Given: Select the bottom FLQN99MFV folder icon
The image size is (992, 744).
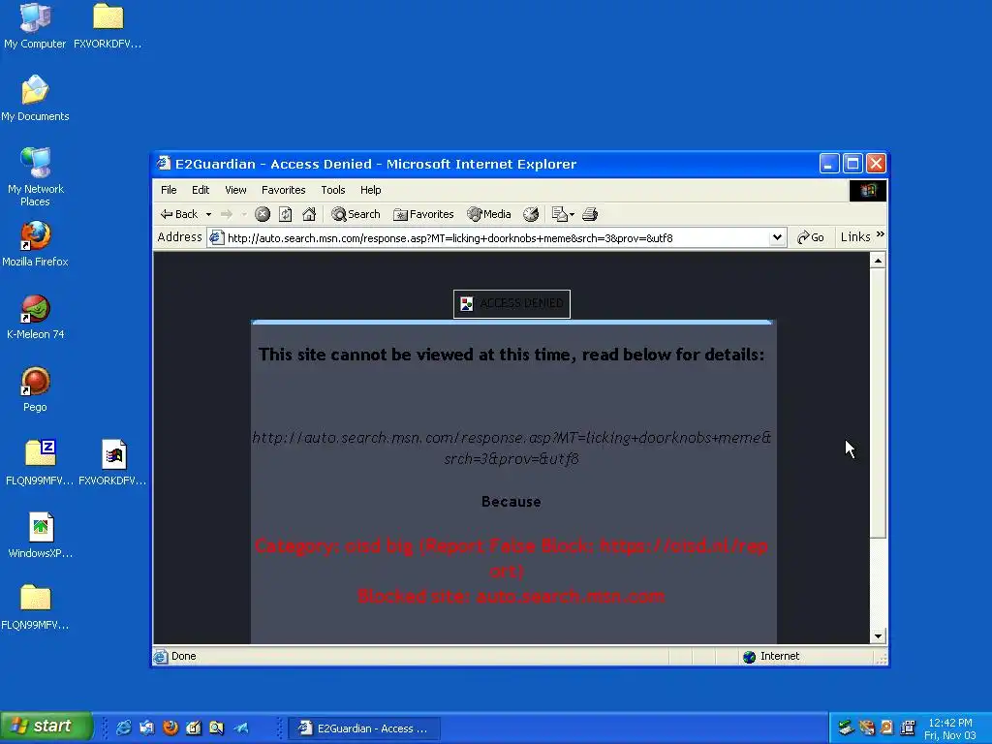Looking at the screenshot, I should tap(35, 606).
